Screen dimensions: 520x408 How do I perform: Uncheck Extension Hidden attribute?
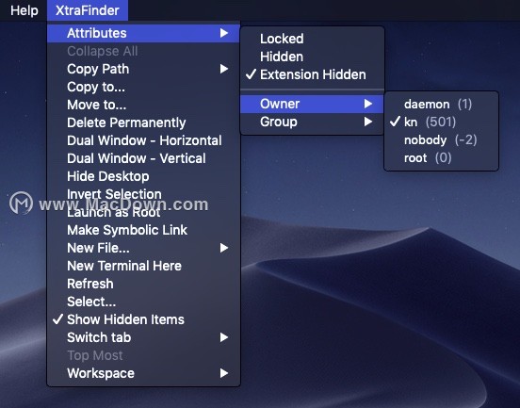pyautogui.click(x=312, y=74)
